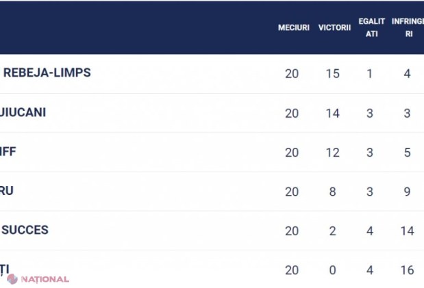Click the 14 victories value in second row
424x288 pixels.
pyautogui.click(x=333, y=113)
